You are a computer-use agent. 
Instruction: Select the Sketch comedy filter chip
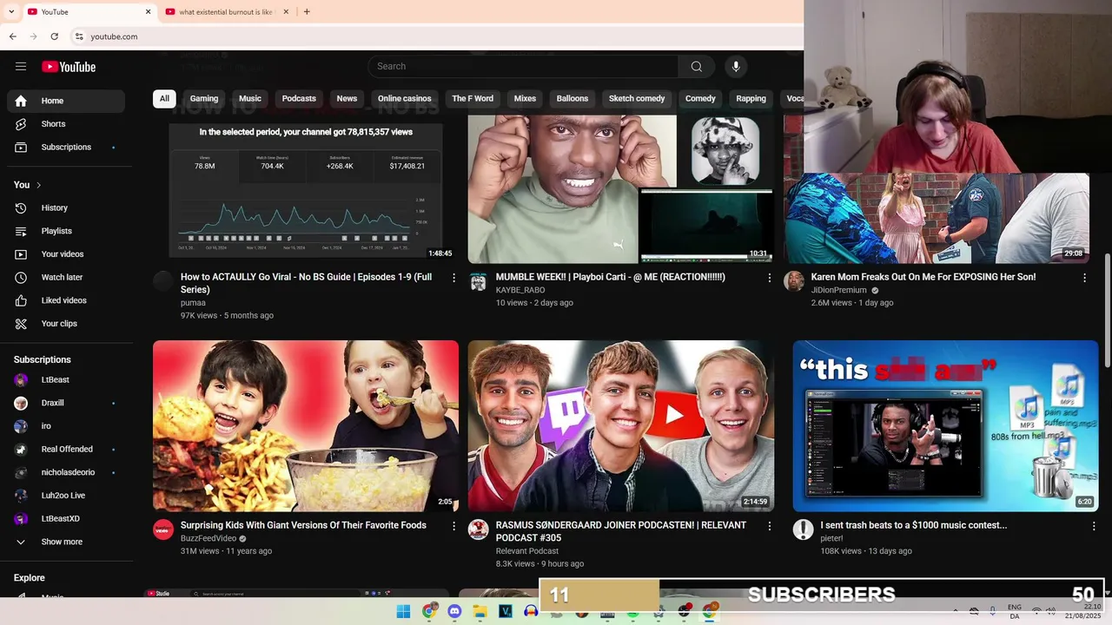(637, 99)
